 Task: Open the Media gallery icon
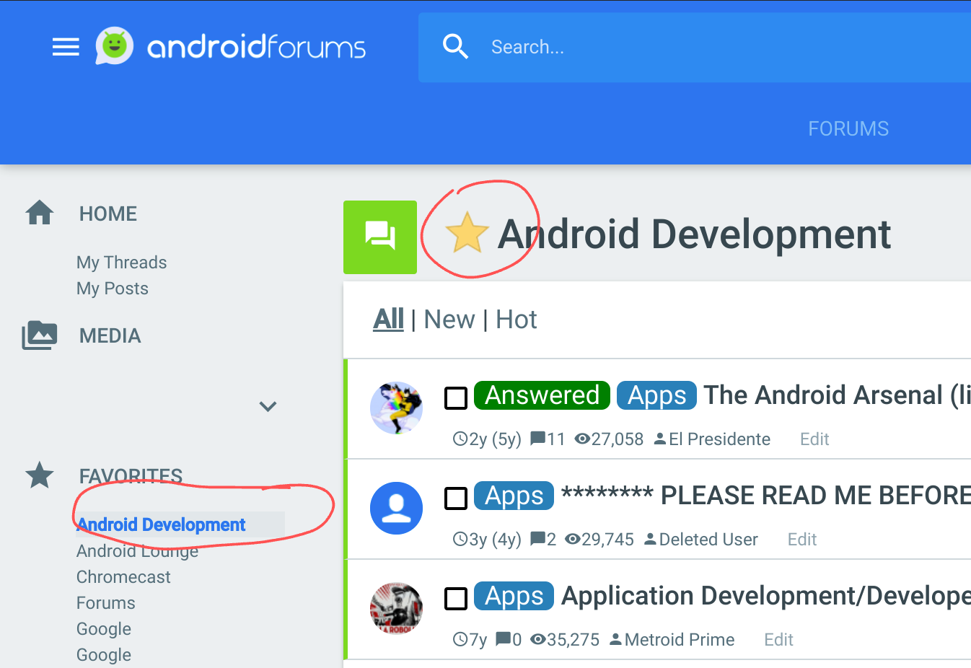tap(40, 335)
